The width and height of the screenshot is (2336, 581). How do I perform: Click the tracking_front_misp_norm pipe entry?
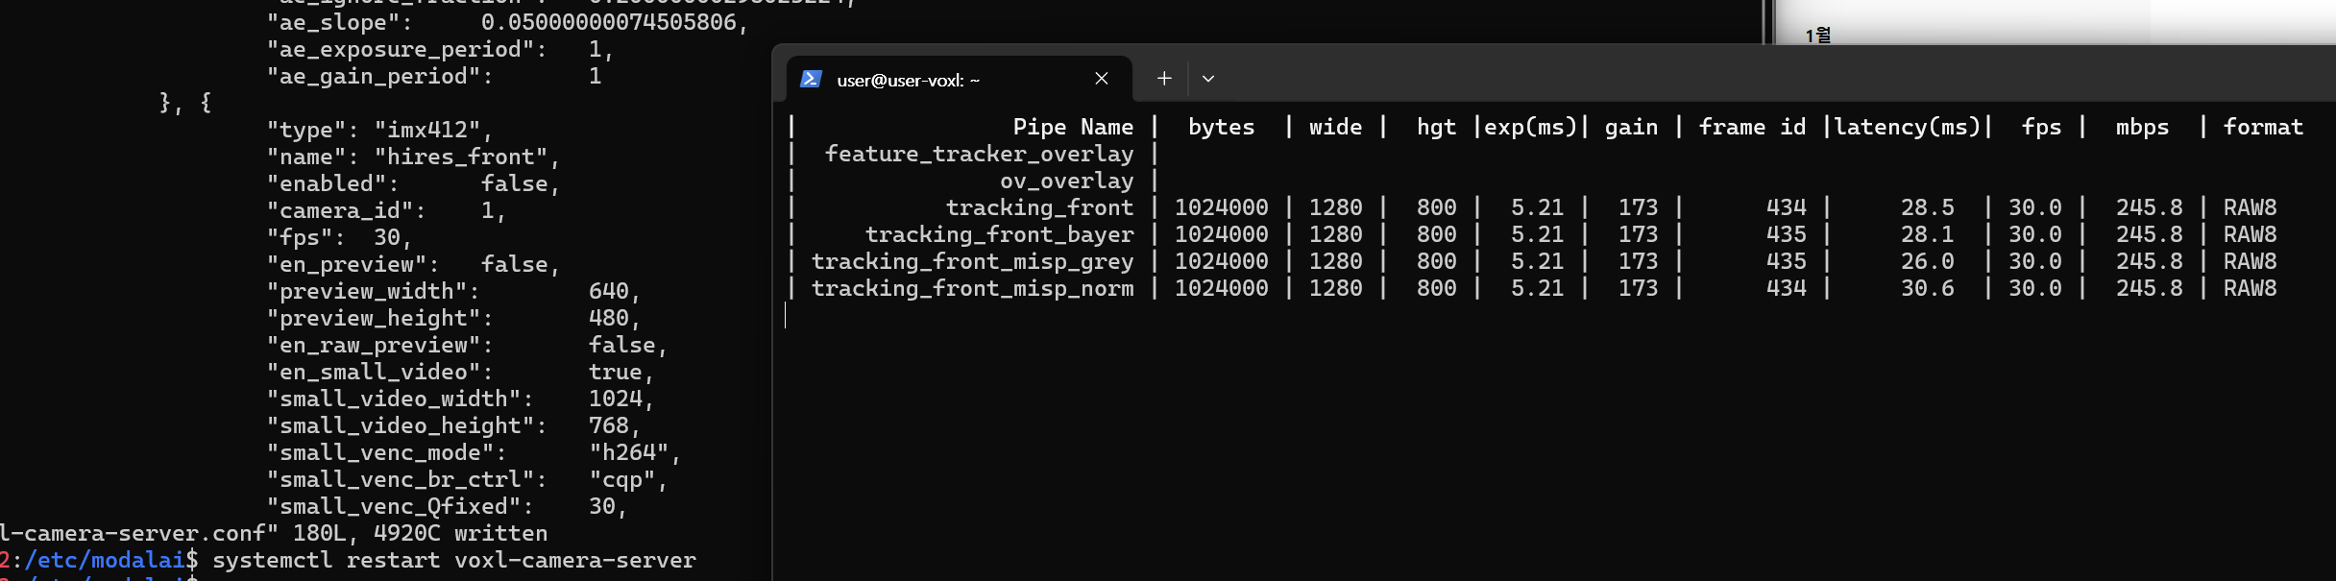tap(972, 288)
